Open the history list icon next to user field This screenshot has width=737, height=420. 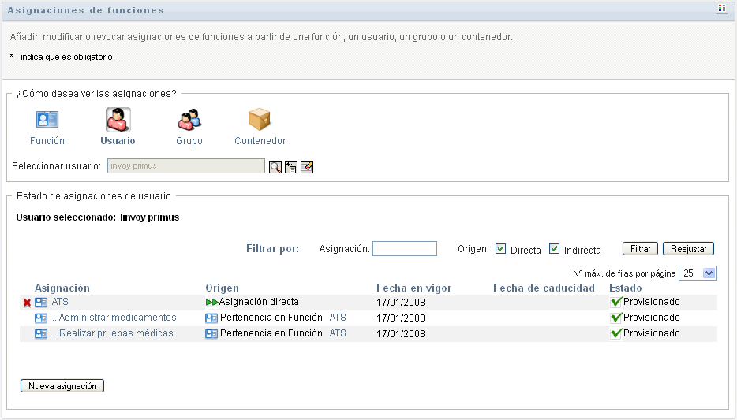291,166
